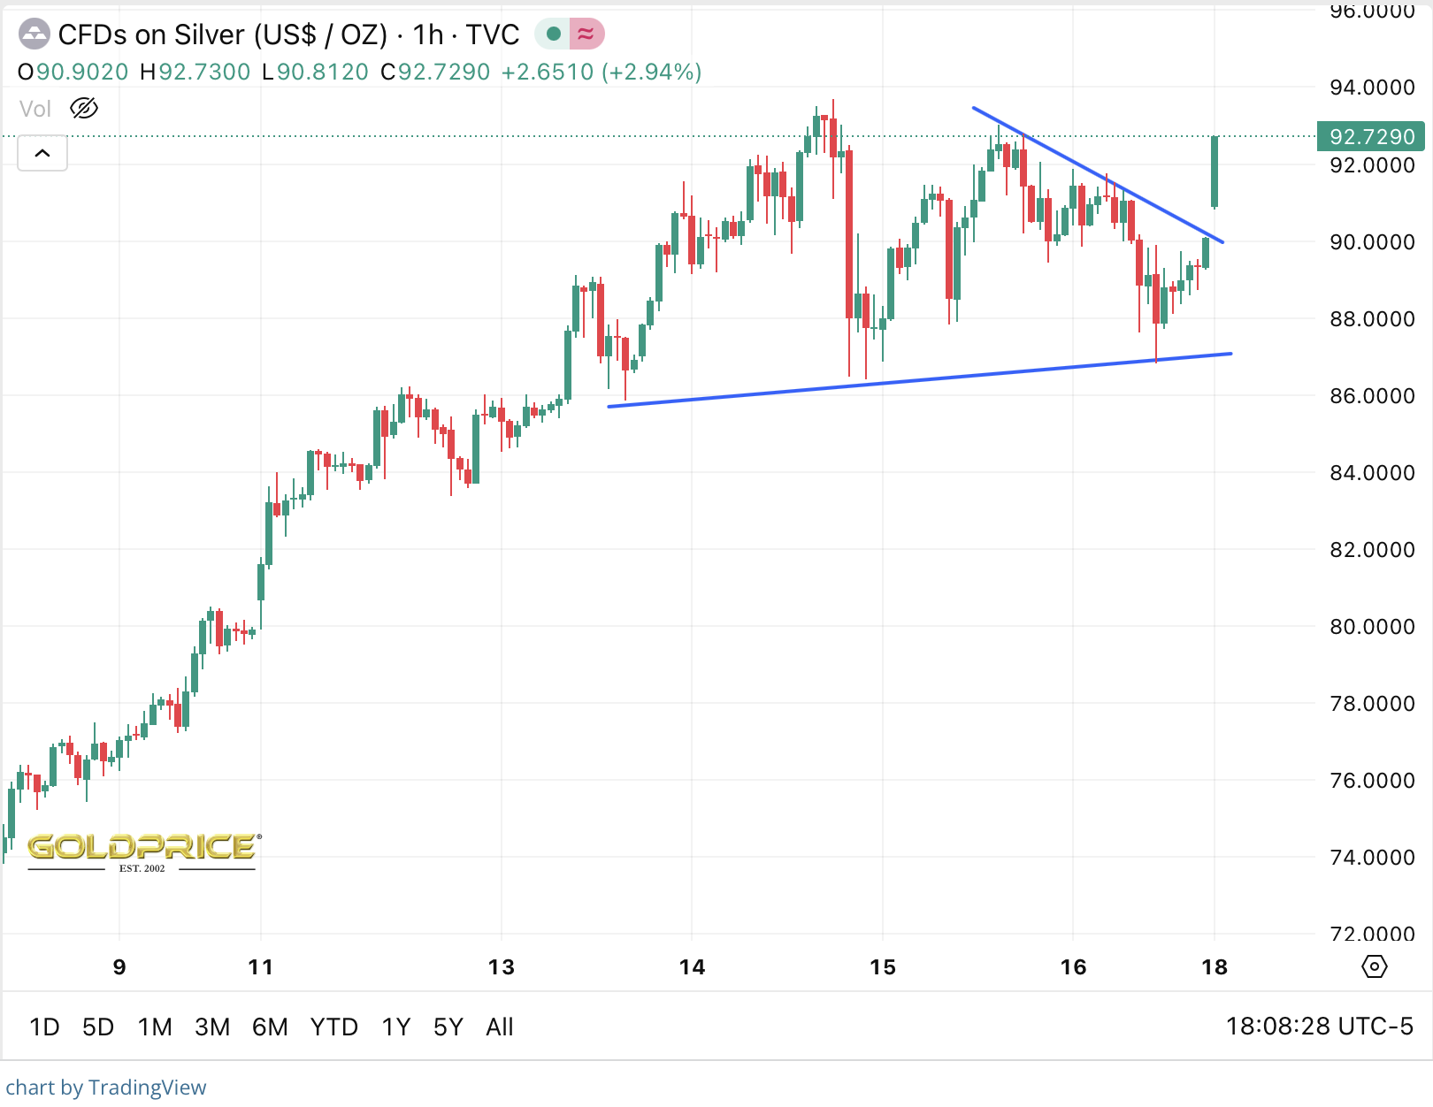Viewport: 1433px width, 1107px height.
Task: Open the timezone menu showing UTC-5
Action: 1319,1027
